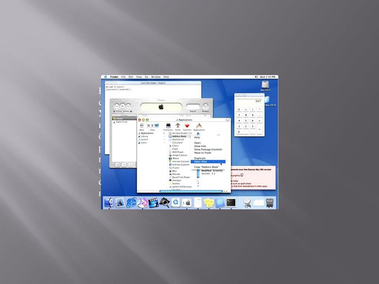Select Show Package Contents in context menu
The image size is (379, 284).
coord(208,149)
